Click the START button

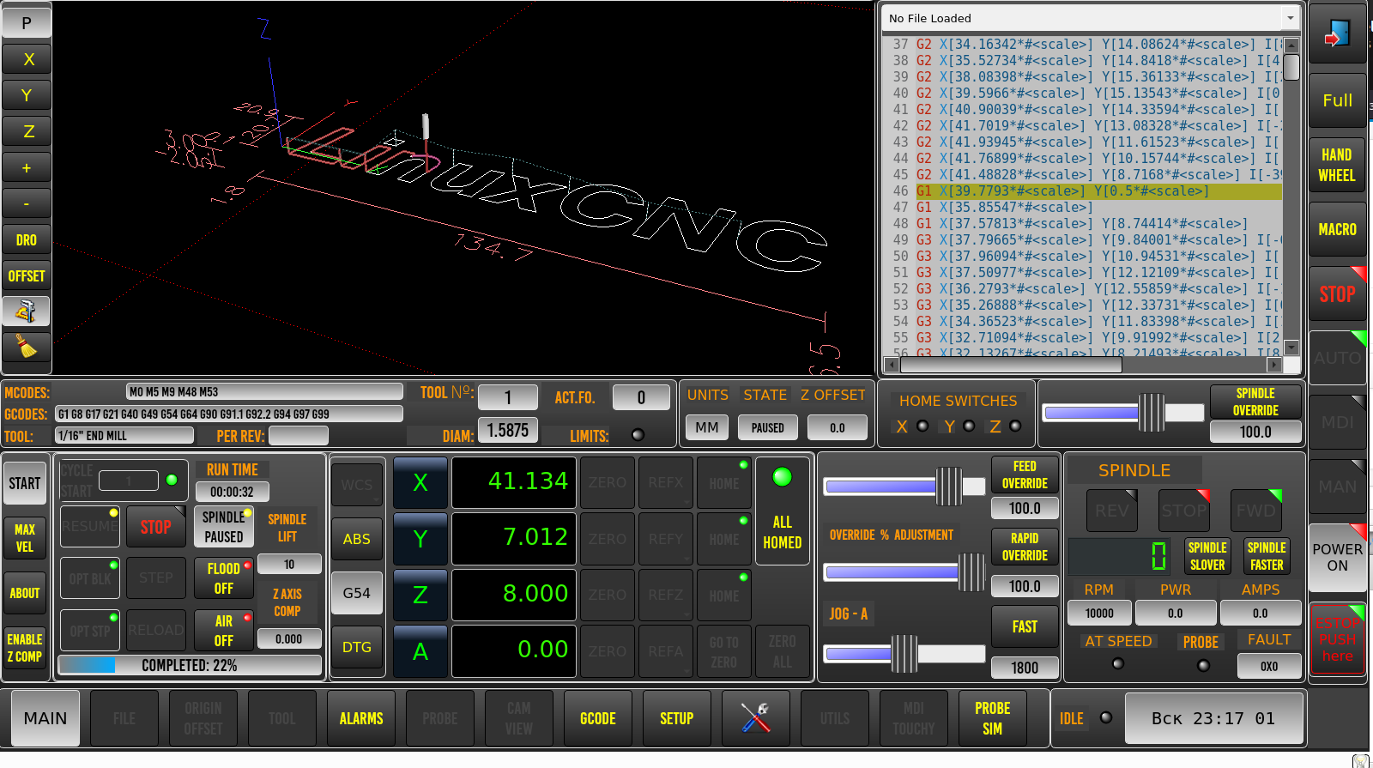point(25,483)
